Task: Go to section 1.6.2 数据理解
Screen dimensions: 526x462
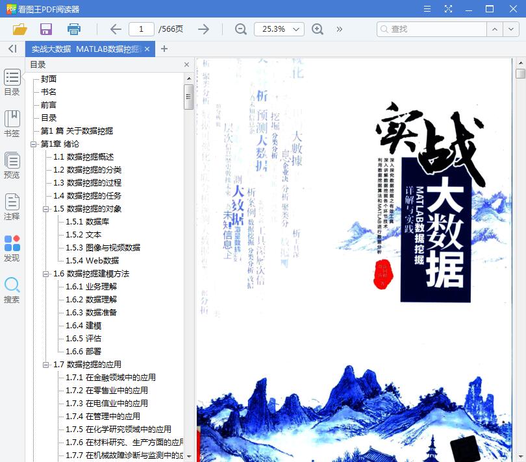Action: coord(92,300)
